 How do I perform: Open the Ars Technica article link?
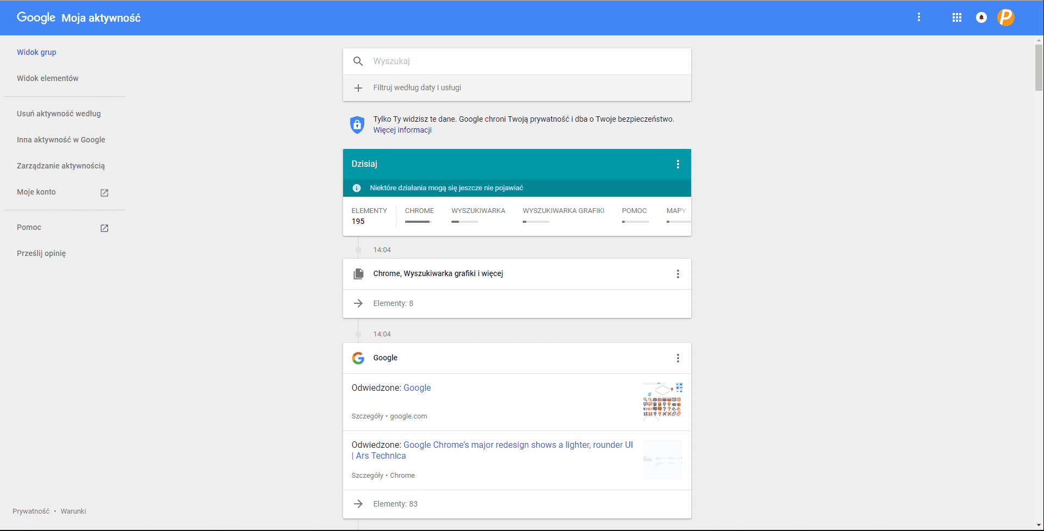(x=492, y=450)
